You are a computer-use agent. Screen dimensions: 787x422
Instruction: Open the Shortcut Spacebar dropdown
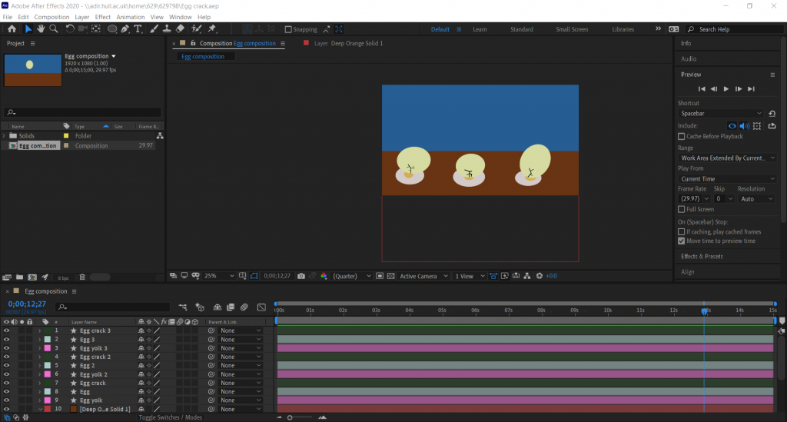coord(720,113)
